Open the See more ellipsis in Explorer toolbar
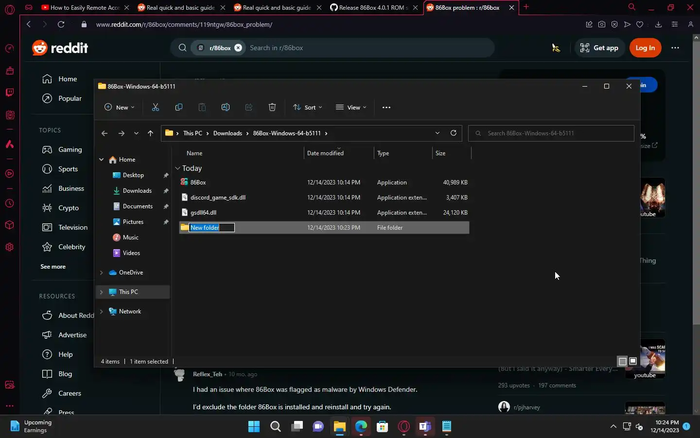Viewport: 700px width, 438px height. pyautogui.click(x=386, y=107)
